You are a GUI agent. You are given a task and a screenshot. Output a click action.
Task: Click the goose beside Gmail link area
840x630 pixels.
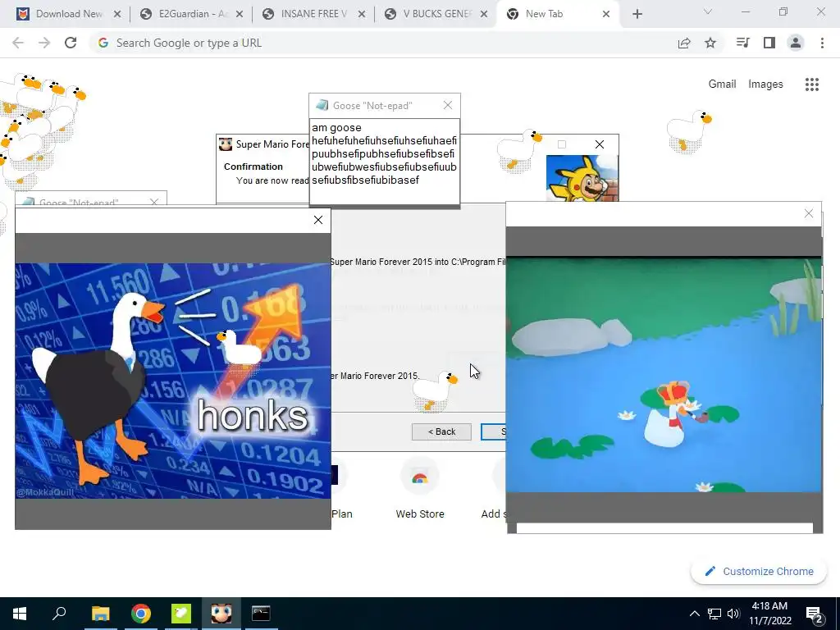689,131
